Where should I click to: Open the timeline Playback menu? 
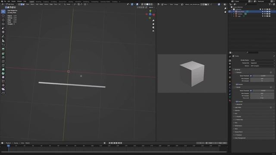(x=9, y=143)
